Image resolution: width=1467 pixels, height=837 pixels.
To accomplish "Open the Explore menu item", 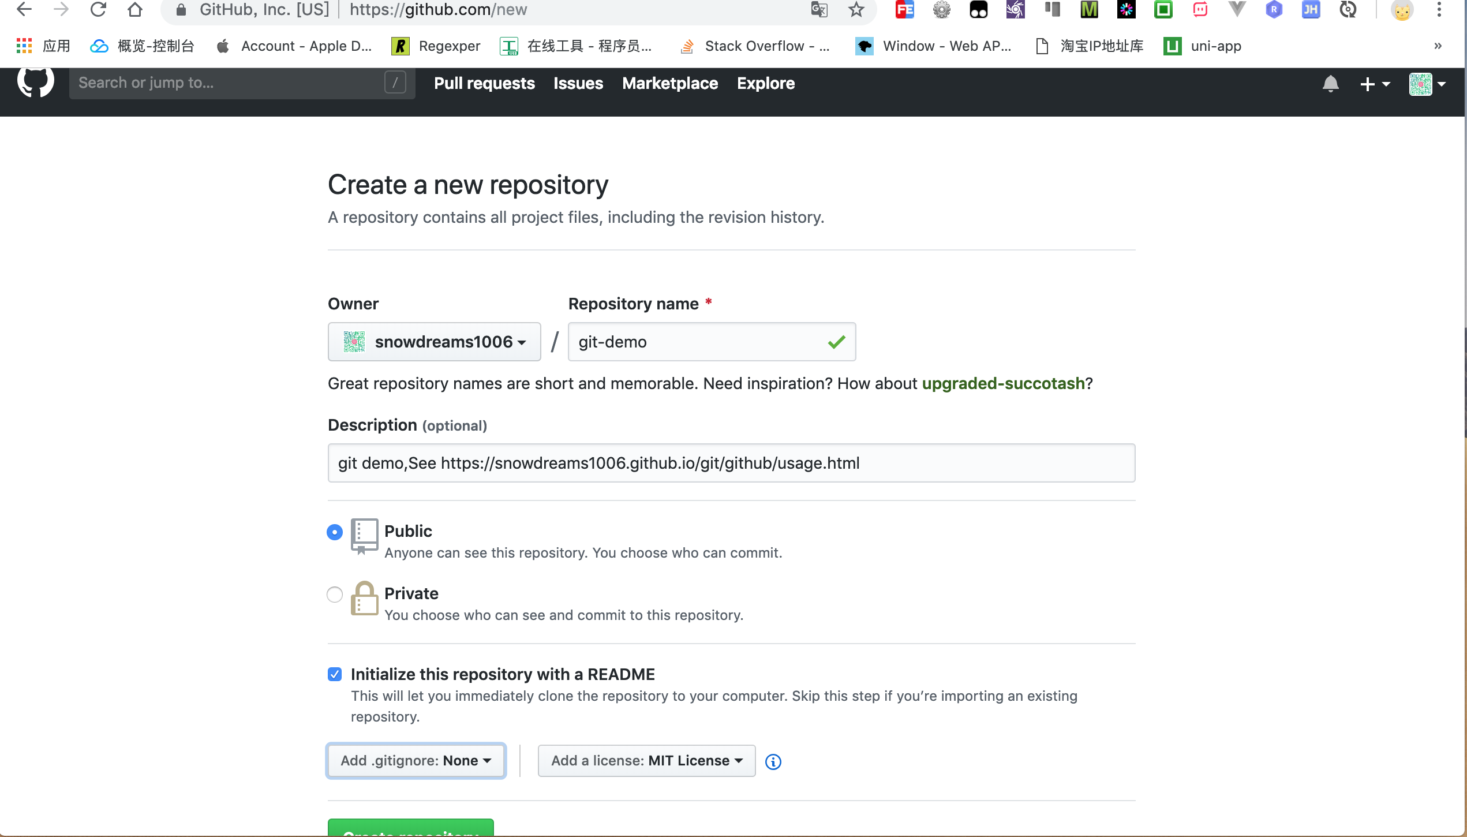I will (x=766, y=83).
